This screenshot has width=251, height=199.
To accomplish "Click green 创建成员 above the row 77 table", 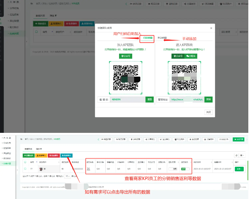I will pyautogui.click(x=29, y=155).
